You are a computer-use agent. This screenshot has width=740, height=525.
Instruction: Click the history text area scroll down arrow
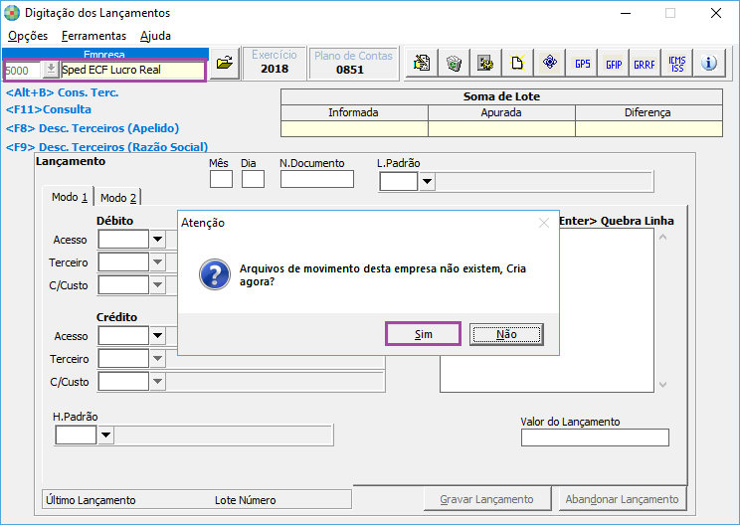pyautogui.click(x=663, y=385)
